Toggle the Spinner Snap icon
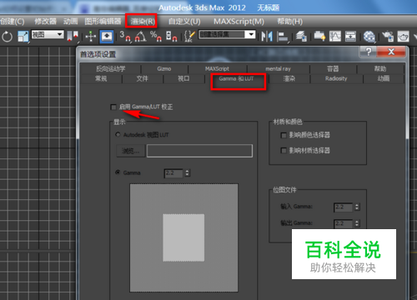This screenshot has width=417, height=300. click(x=171, y=37)
